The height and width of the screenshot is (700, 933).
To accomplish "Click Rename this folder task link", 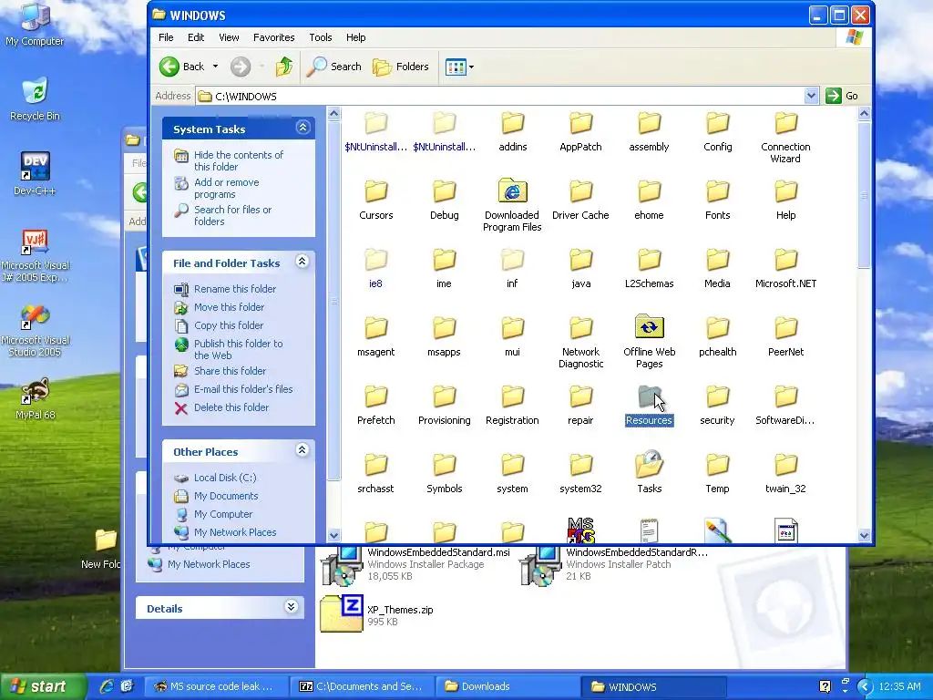I will coord(235,289).
